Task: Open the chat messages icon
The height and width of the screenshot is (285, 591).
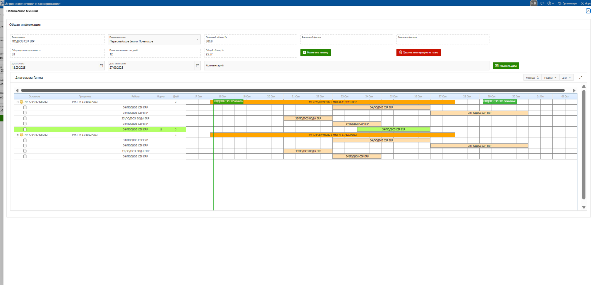Action: click(542, 3)
